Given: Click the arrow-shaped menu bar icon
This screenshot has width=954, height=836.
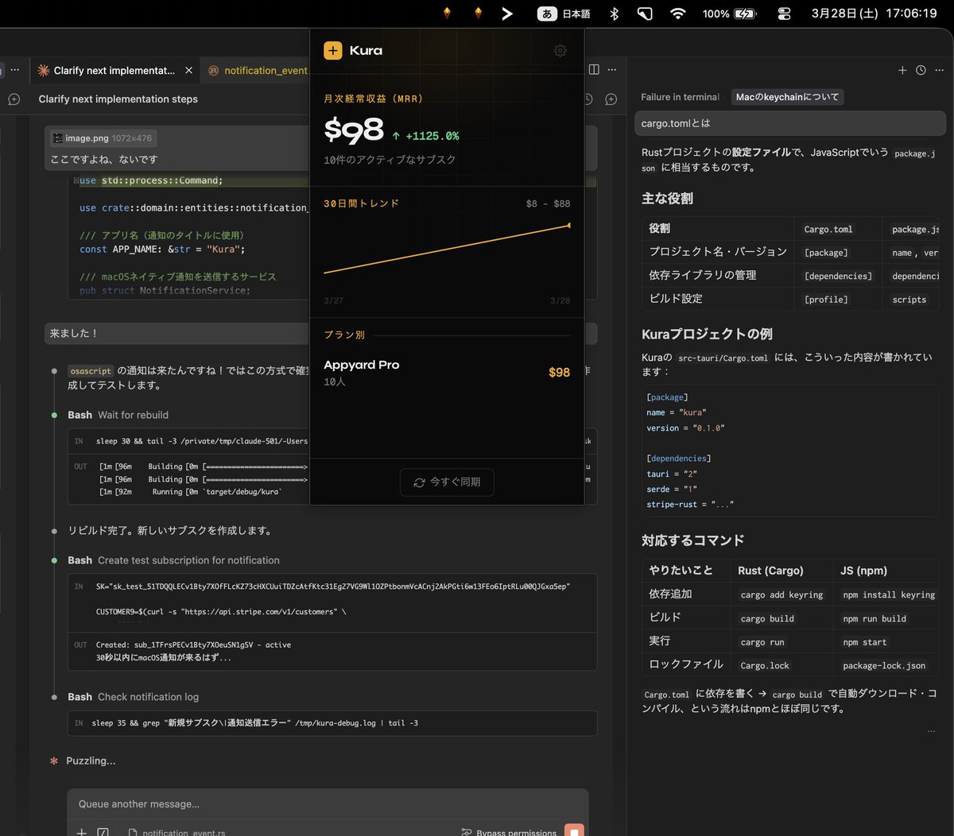Looking at the screenshot, I should point(507,14).
